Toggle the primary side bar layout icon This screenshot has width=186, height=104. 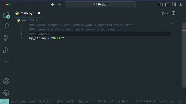(161, 5)
